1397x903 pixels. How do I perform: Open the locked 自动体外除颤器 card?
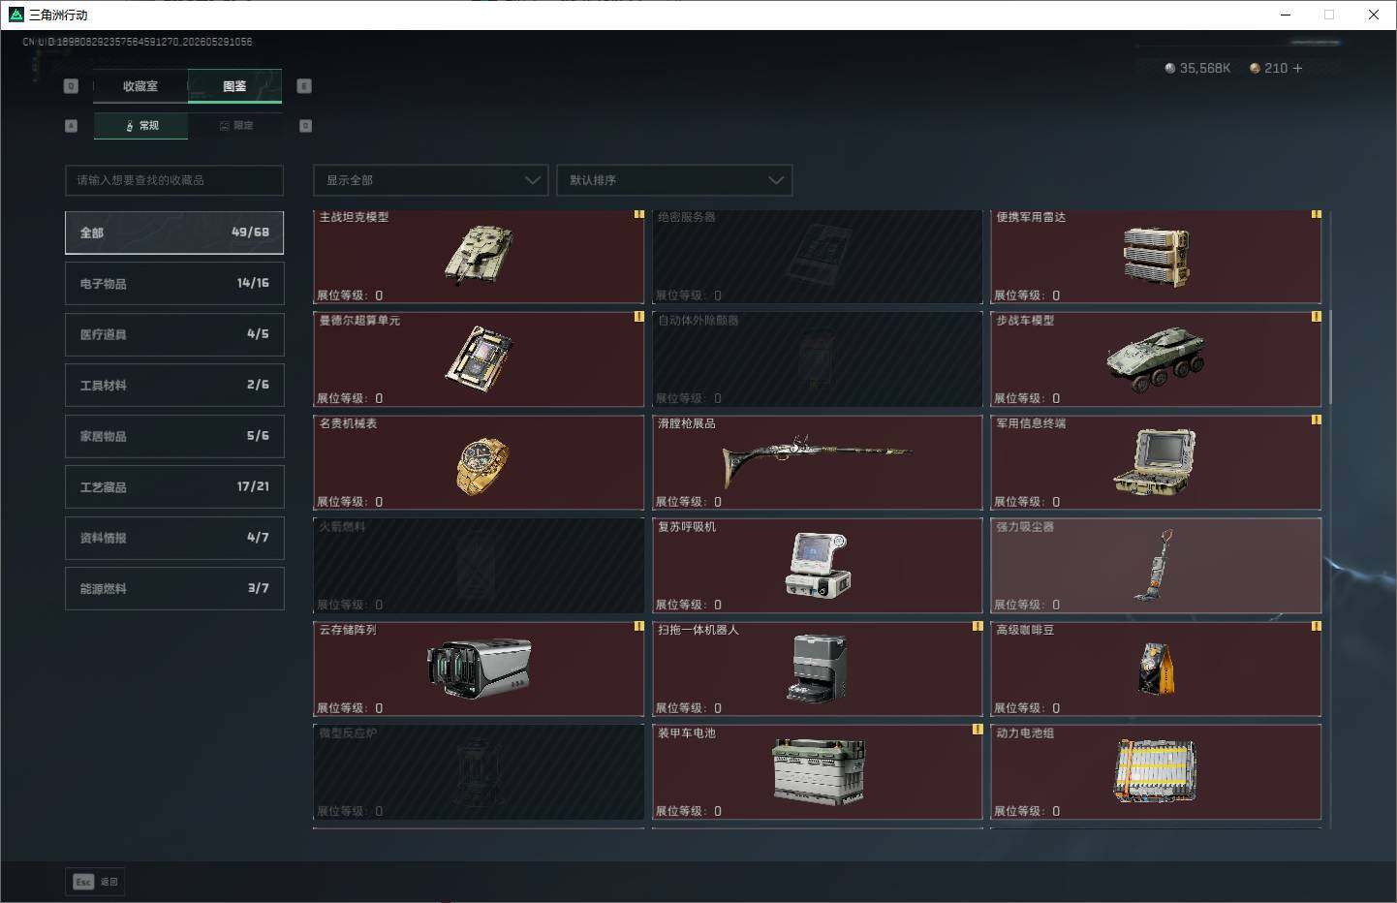pyautogui.click(x=817, y=359)
